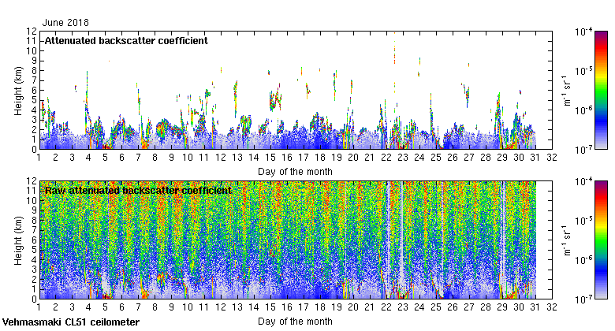
Task: Click the bottom colorbar 10^-5 label
Action: coord(583,221)
